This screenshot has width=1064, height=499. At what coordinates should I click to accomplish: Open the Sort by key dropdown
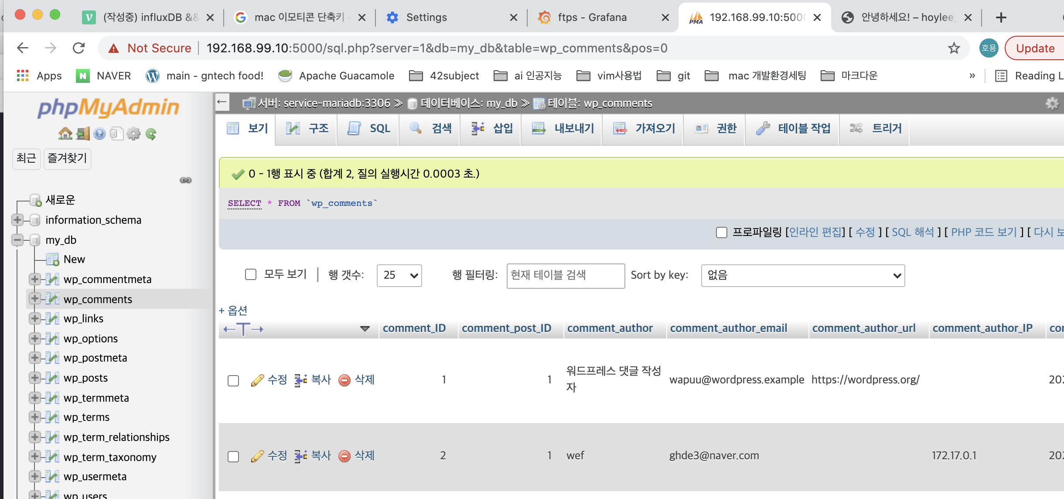coord(803,275)
